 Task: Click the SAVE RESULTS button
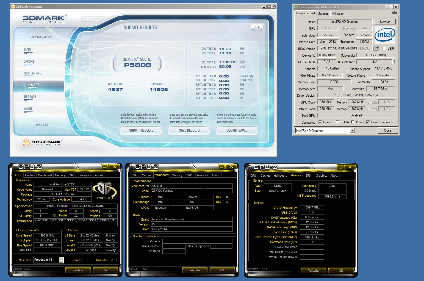(189, 130)
